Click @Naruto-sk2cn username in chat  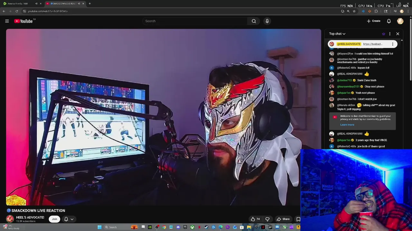tap(346, 105)
